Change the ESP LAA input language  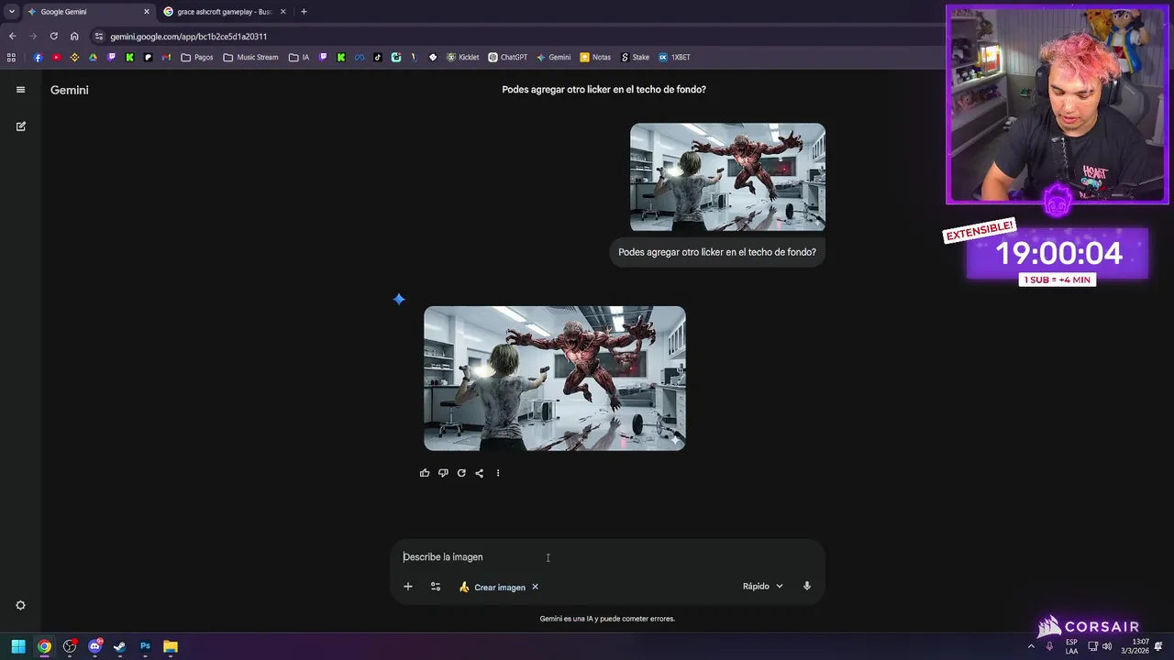coord(1071,646)
